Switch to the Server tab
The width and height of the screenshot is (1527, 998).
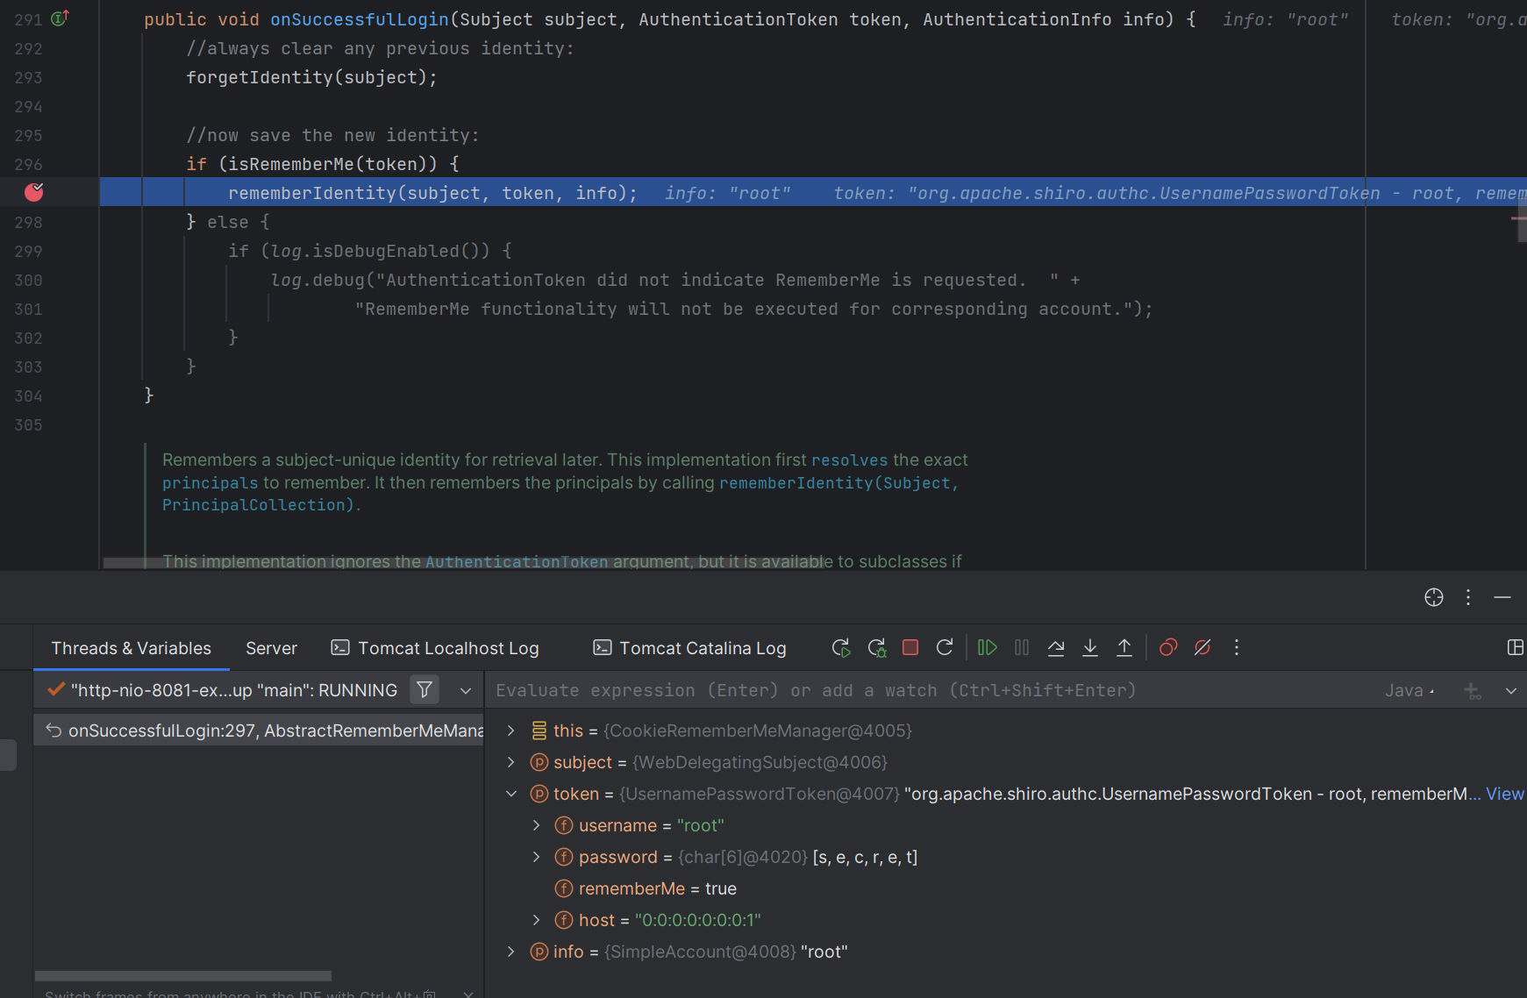click(271, 648)
